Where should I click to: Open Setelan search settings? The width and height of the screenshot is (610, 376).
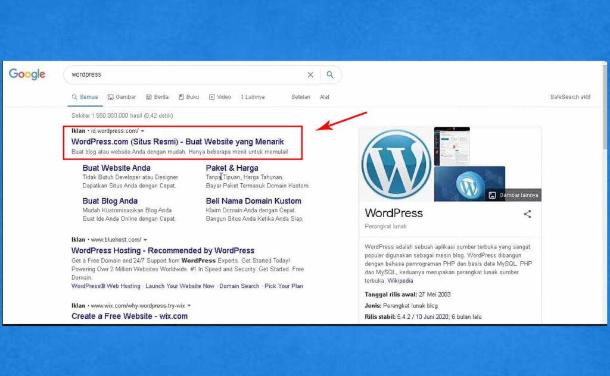300,96
